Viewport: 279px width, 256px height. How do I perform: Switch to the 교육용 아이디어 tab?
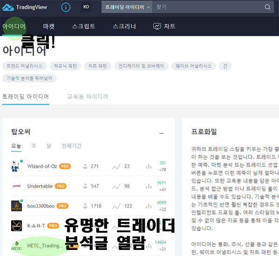click(88, 96)
